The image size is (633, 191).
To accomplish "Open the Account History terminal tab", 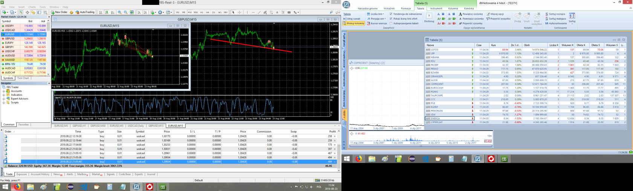I will (x=40, y=174).
